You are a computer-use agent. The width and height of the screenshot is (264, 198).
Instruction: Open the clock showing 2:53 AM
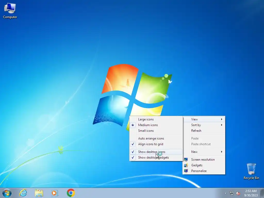coord(251,193)
